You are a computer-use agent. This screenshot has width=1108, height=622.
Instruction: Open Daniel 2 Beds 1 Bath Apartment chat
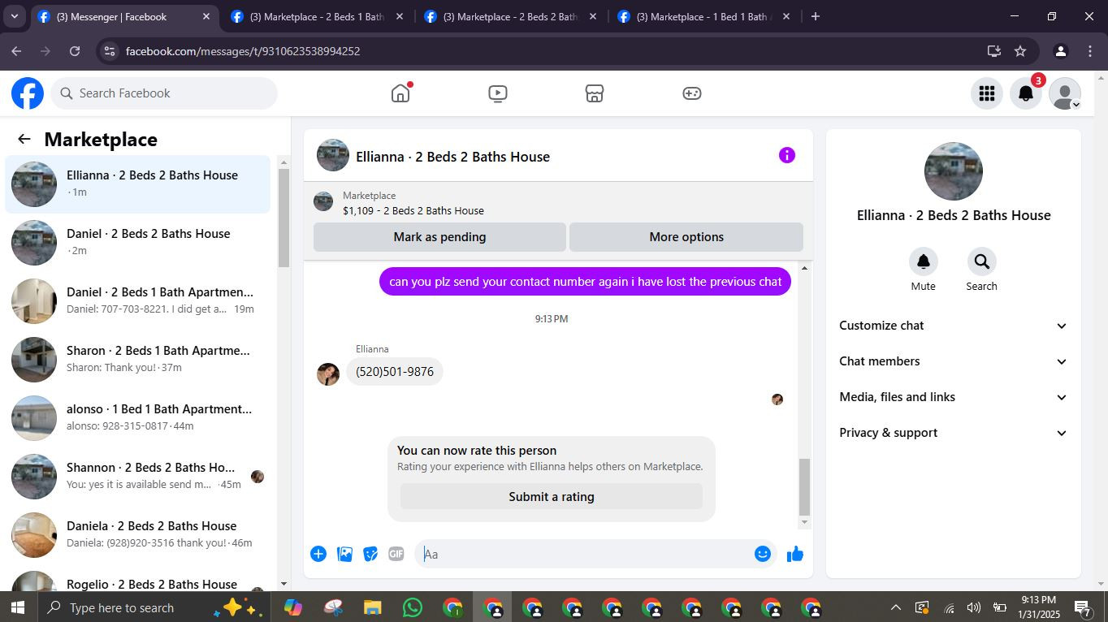(138, 301)
